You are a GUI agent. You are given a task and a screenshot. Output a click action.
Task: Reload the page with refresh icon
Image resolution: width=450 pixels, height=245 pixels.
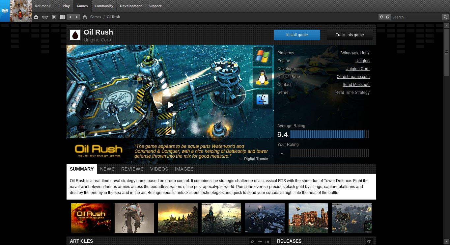(x=382, y=17)
